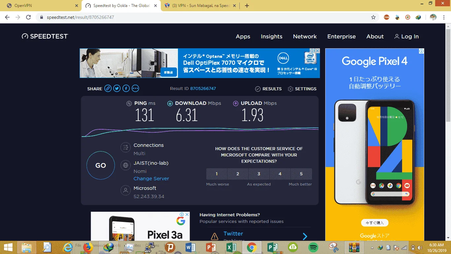Image resolution: width=451 pixels, height=254 pixels.
Task: Open Microsoft Word from the taskbar
Action: pyautogui.click(x=191, y=247)
